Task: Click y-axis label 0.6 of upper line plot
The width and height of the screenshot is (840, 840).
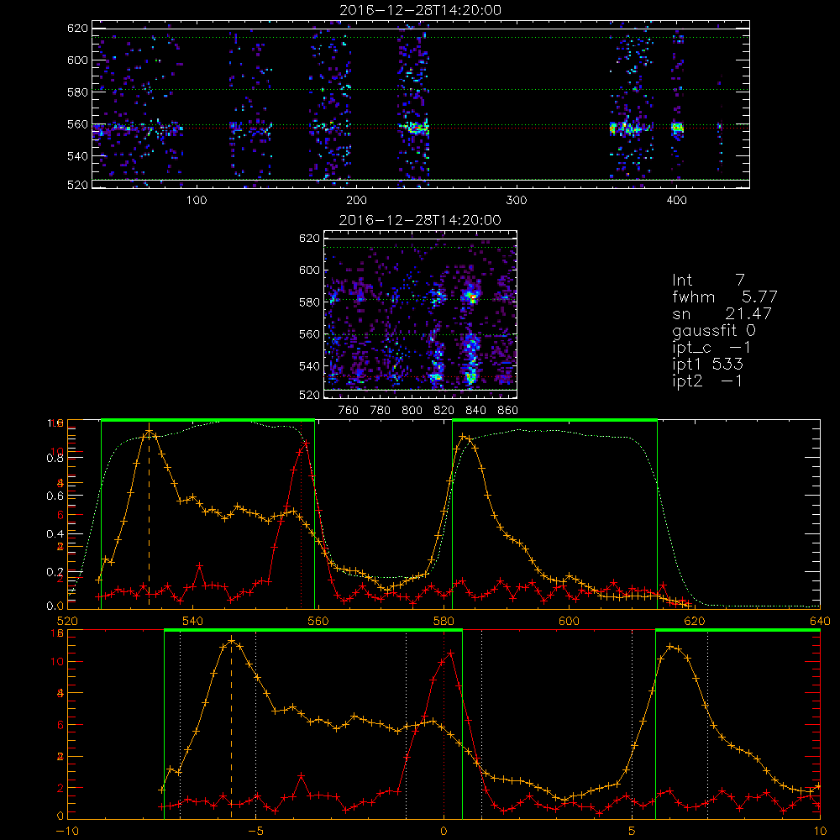Action: [55, 496]
